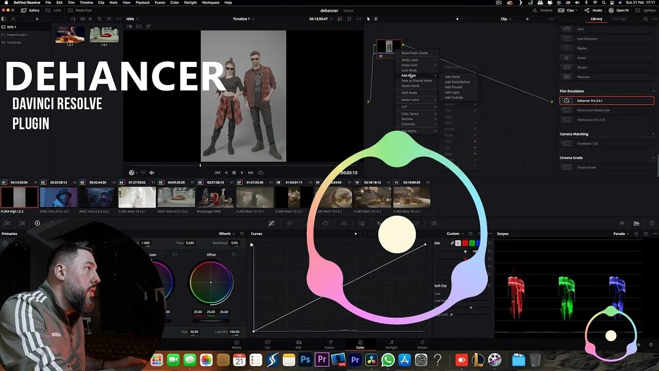Image resolution: width=659 pixels, height=371 pixels.
Task: Reset the Offset color wheel
Action: tap(234, 255)
